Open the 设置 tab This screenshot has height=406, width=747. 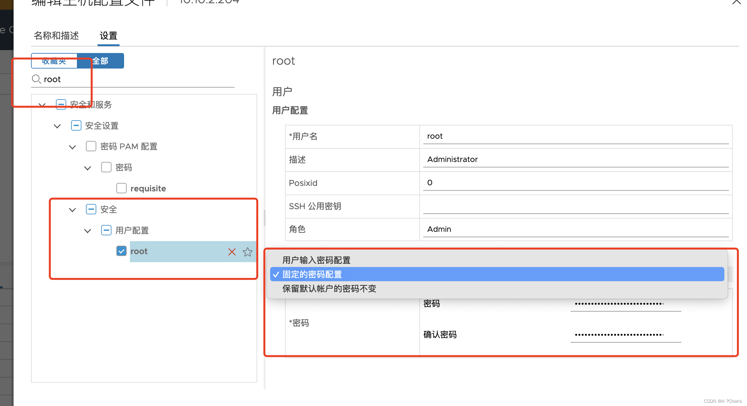[108, 36]
